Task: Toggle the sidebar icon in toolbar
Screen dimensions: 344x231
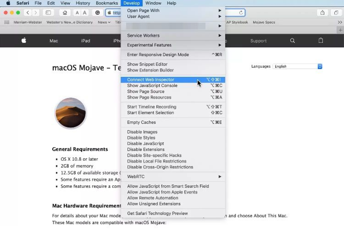Action: click(x=49, y=13)
